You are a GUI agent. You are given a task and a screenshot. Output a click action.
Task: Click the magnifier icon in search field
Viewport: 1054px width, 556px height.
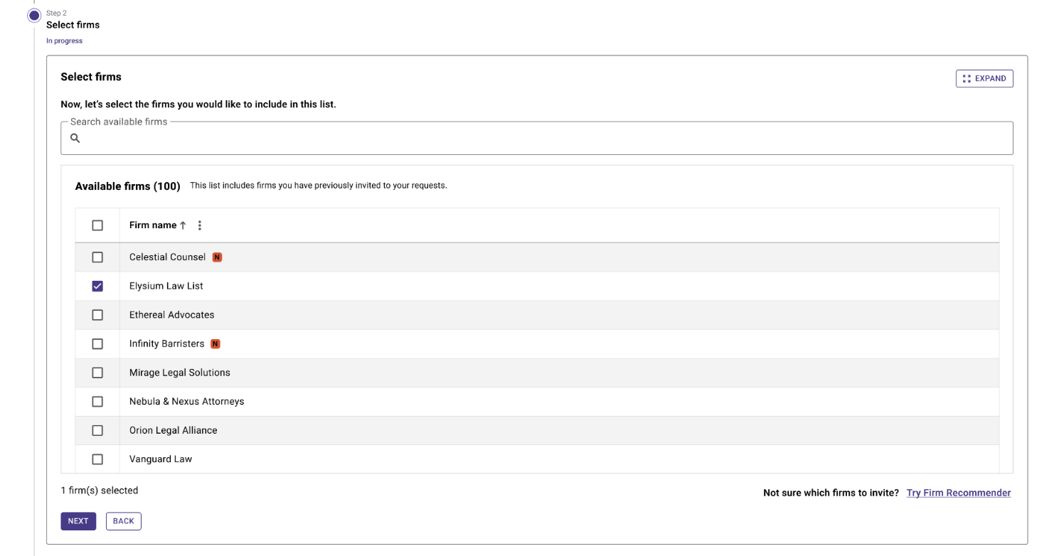[75, 138]
